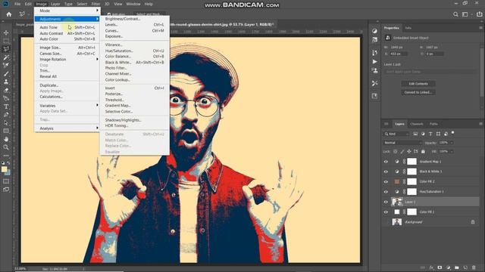Click the foreground color swatch
This screenshot has width=485, height=272.
point(4,169)
